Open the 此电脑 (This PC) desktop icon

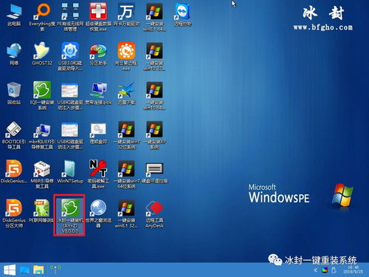tap(14, 15)
